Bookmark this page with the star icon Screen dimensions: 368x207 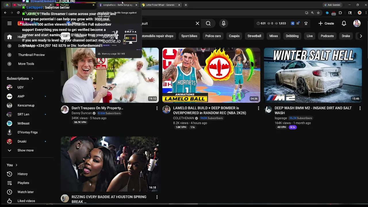coord(318,13)
